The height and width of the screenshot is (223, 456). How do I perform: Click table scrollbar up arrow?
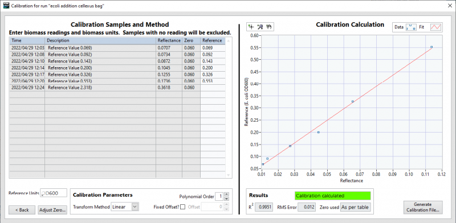click(x=229, y=41)
